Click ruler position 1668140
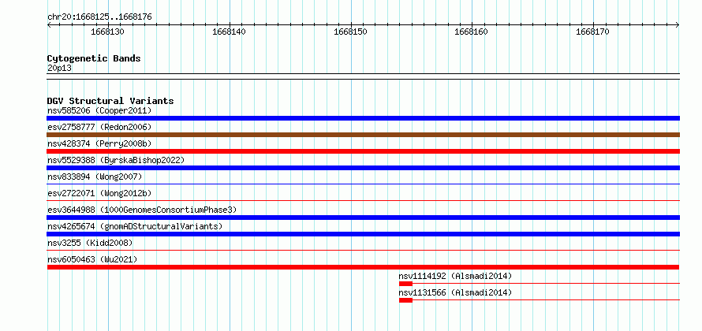Screen dimensions: 702x331 (x=229, y=32)
